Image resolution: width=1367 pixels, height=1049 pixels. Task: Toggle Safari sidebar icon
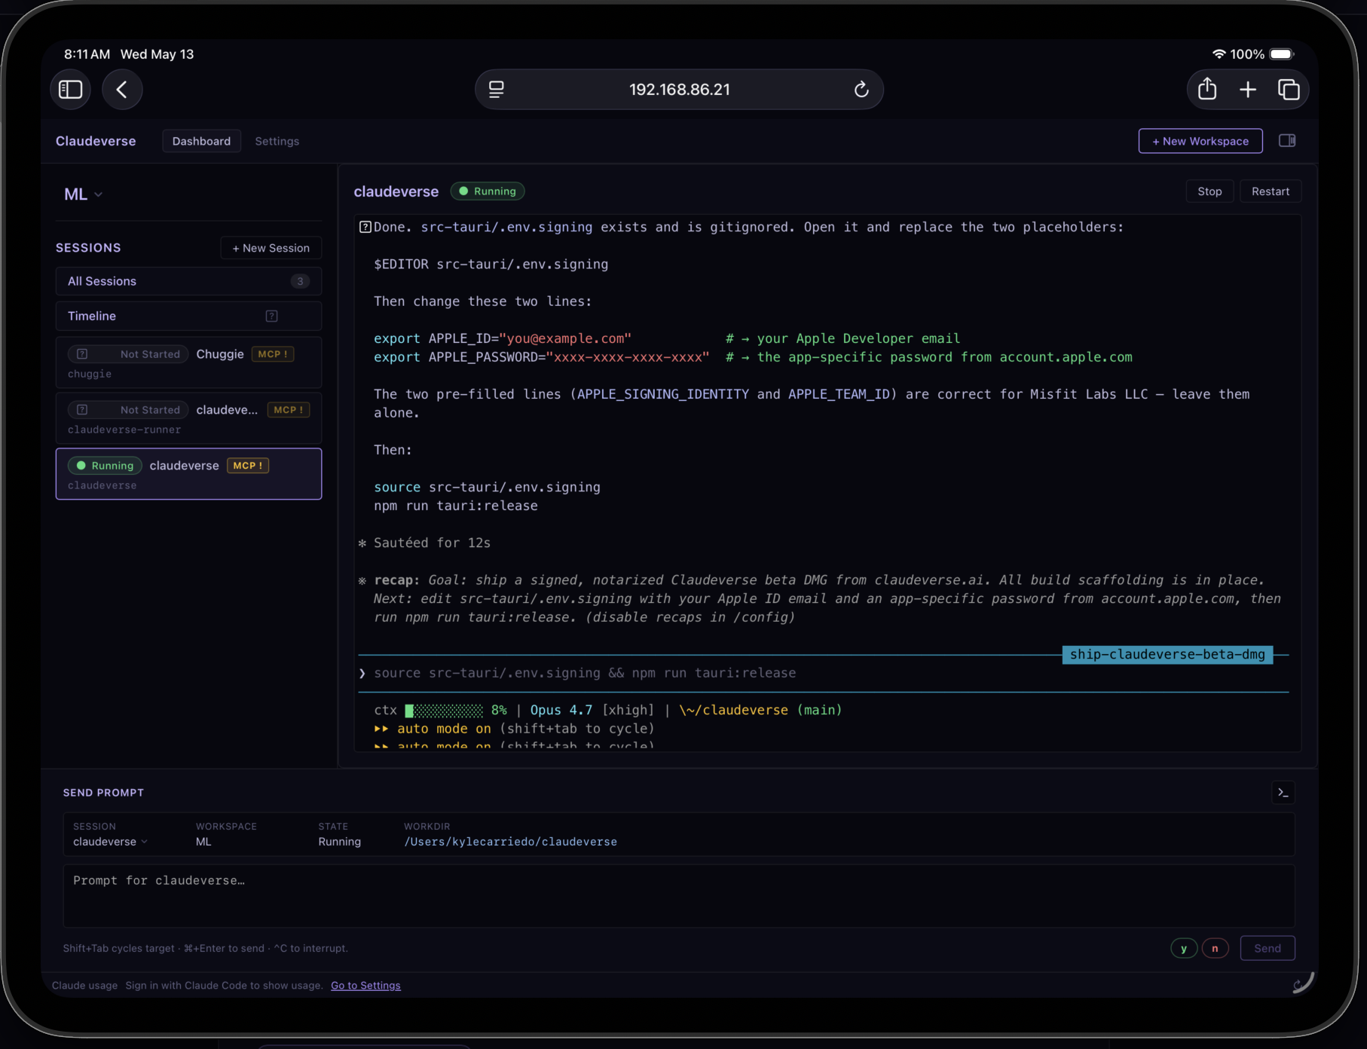click(x=70, y=90)
